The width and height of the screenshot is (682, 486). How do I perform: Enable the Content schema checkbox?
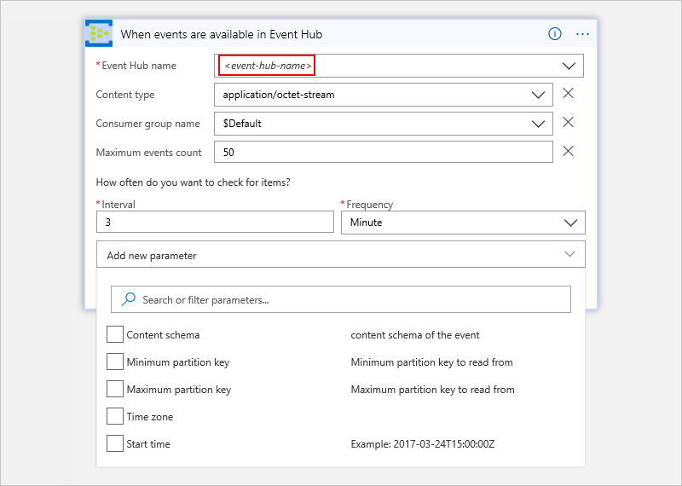[x=115, y=335]
